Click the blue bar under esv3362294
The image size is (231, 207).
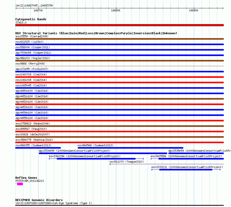coord(96,159)
